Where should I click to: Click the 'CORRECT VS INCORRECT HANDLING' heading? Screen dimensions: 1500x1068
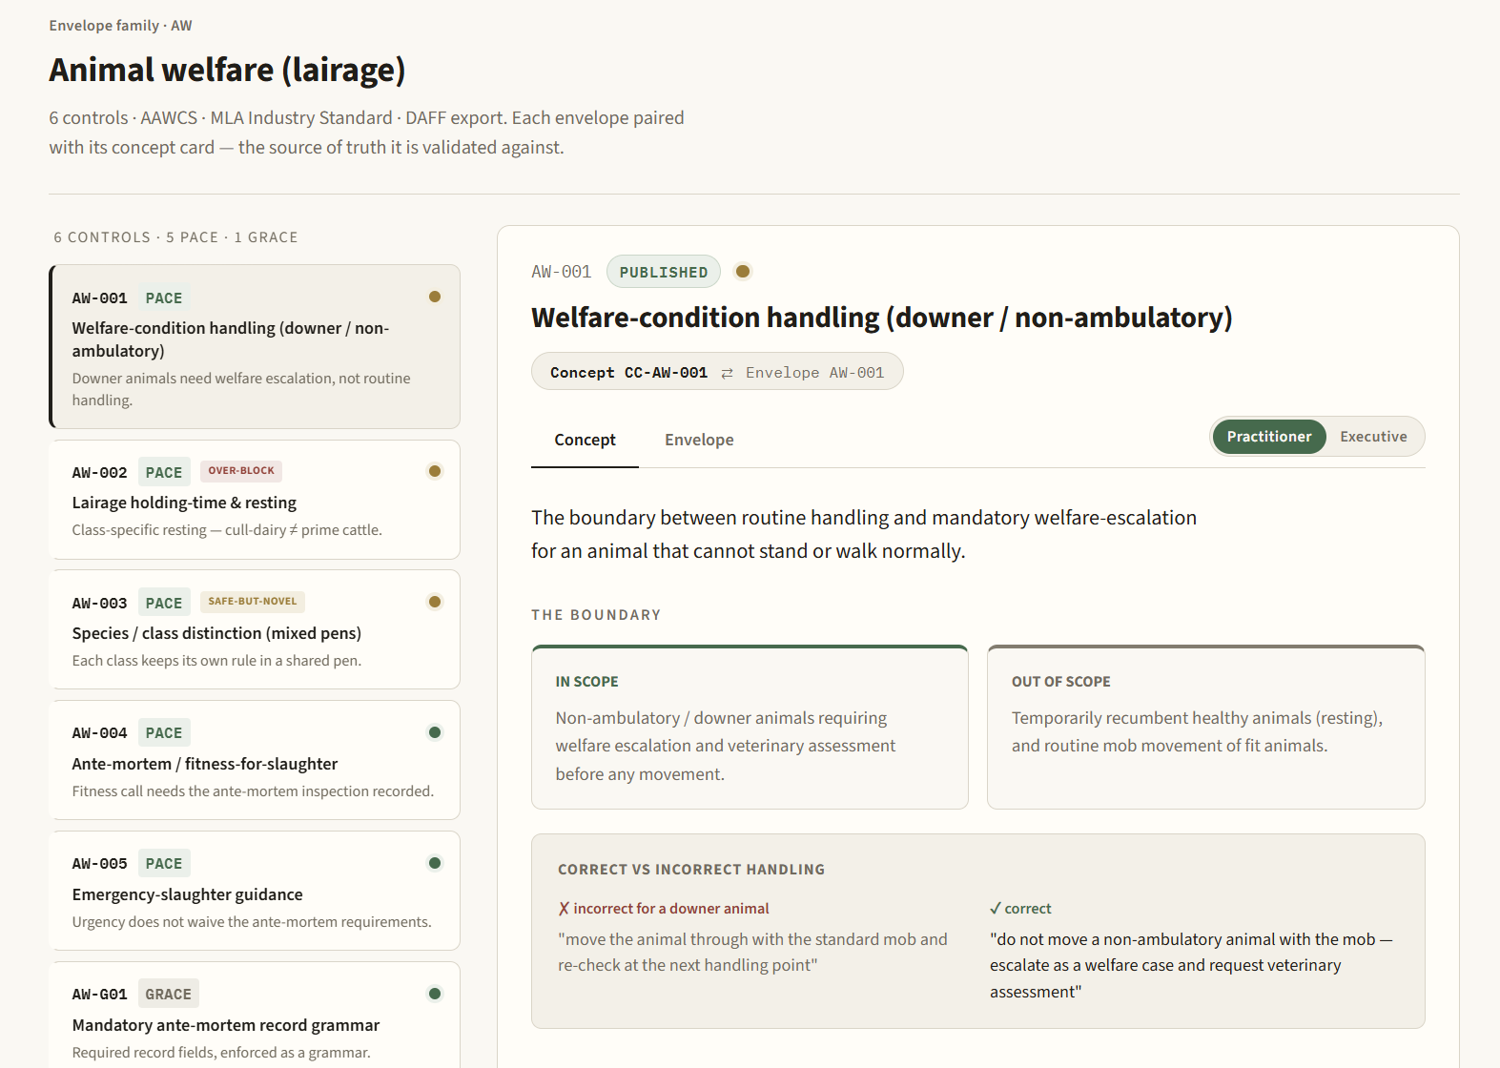coord(691,870)
